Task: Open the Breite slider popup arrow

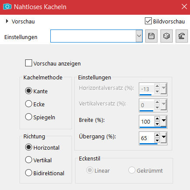Action: coord(164,121)
